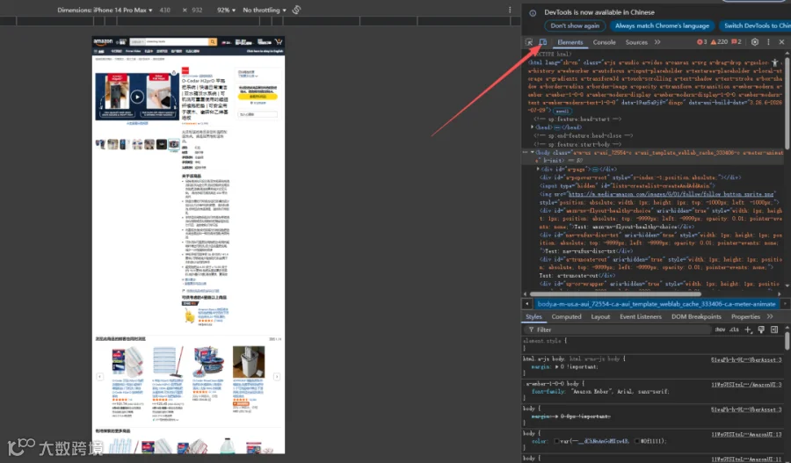
Task: Select the Styles tab
Action: pyautogui.click(x=533, y=316)
